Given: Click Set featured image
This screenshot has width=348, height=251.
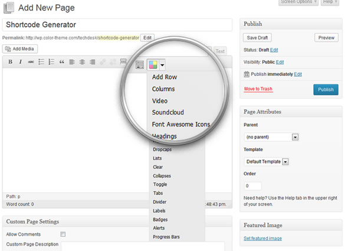Looking at the screenshot, I should click(263, 239).
